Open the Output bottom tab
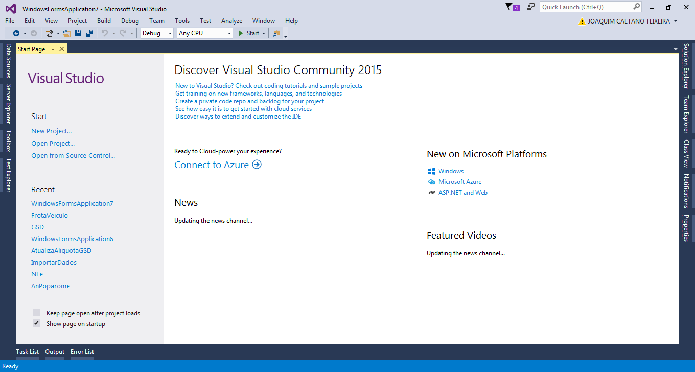Image resolution: width=695 pixels, height=372 pixels. (55, 352)
